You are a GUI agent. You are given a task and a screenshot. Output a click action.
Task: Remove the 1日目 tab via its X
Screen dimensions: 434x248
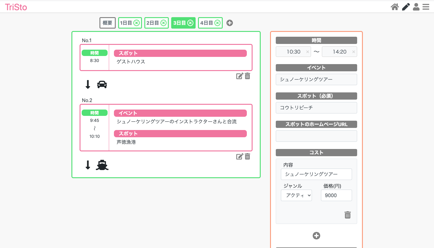click(137, 23)
